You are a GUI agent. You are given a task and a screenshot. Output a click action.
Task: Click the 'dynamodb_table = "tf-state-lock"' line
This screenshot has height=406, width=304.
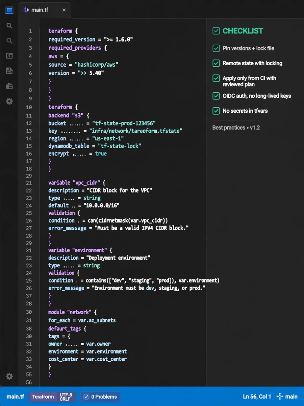click(x=95, y=146)
